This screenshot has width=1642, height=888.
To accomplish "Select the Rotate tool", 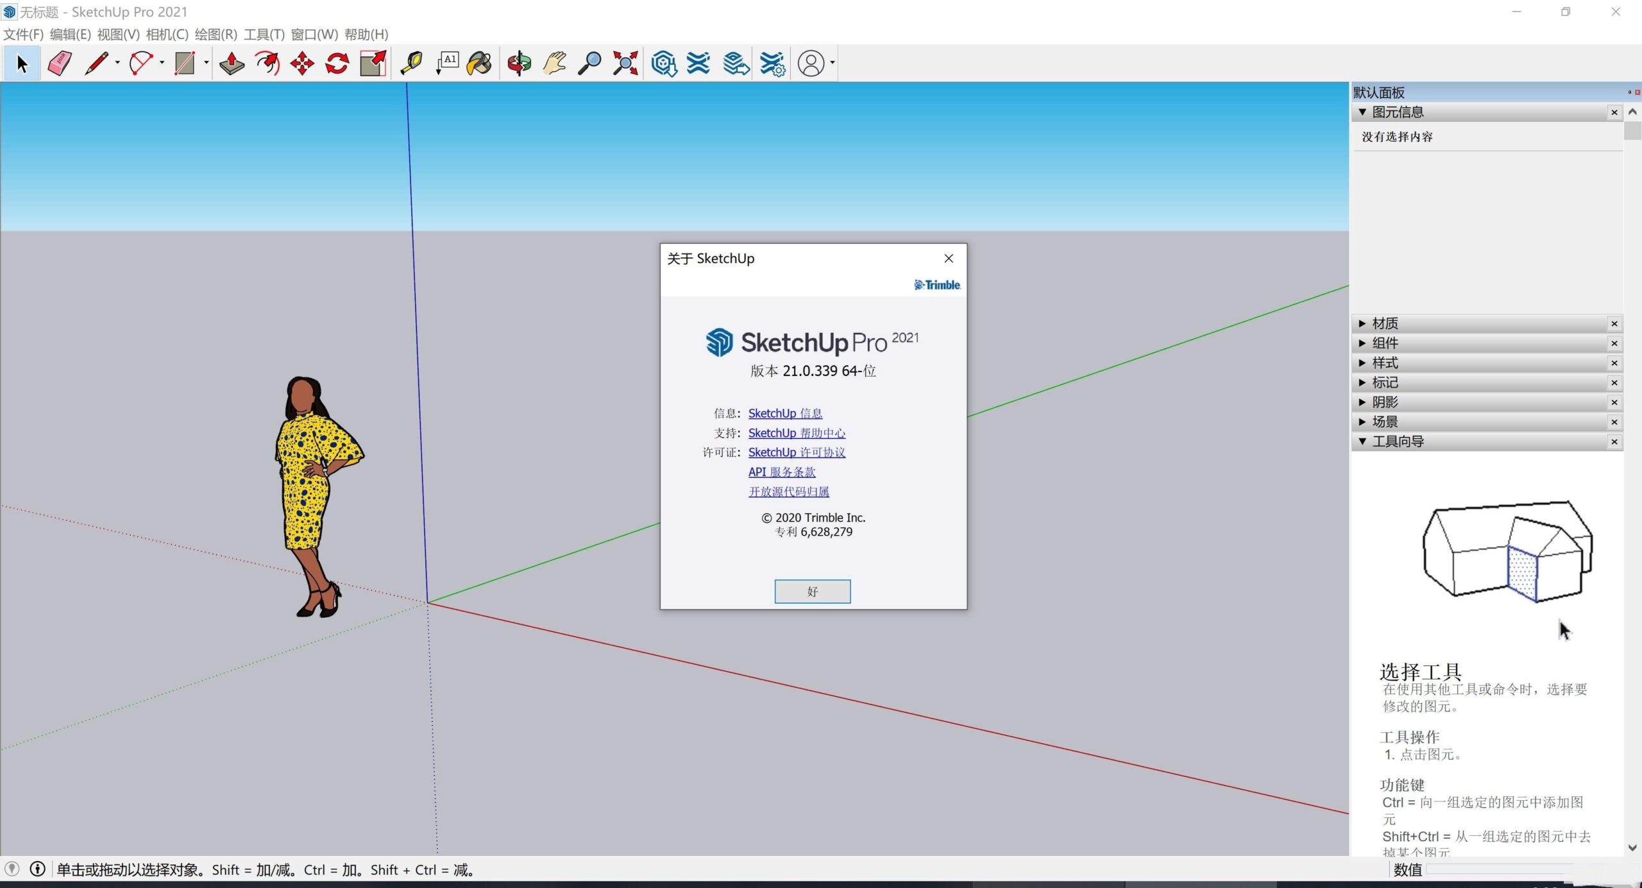I will point(337,64).
